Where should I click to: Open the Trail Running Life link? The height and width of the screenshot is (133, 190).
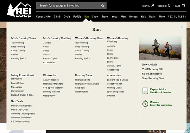pyautogui.click(x=153, y=69)
